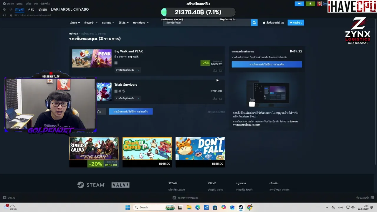Click the Trials Survivors title
The image size is (377, 212).
pos(126,85)
